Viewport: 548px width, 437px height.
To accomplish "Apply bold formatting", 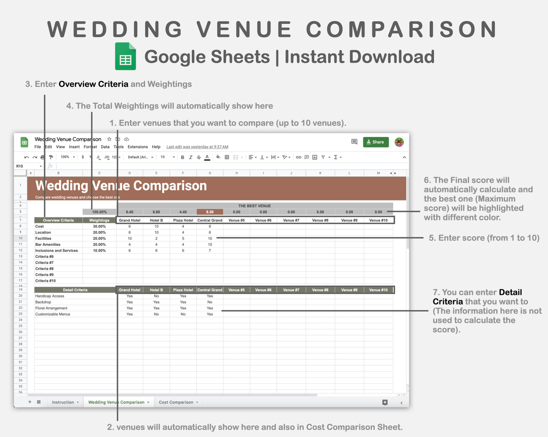I will coord(182,157).
